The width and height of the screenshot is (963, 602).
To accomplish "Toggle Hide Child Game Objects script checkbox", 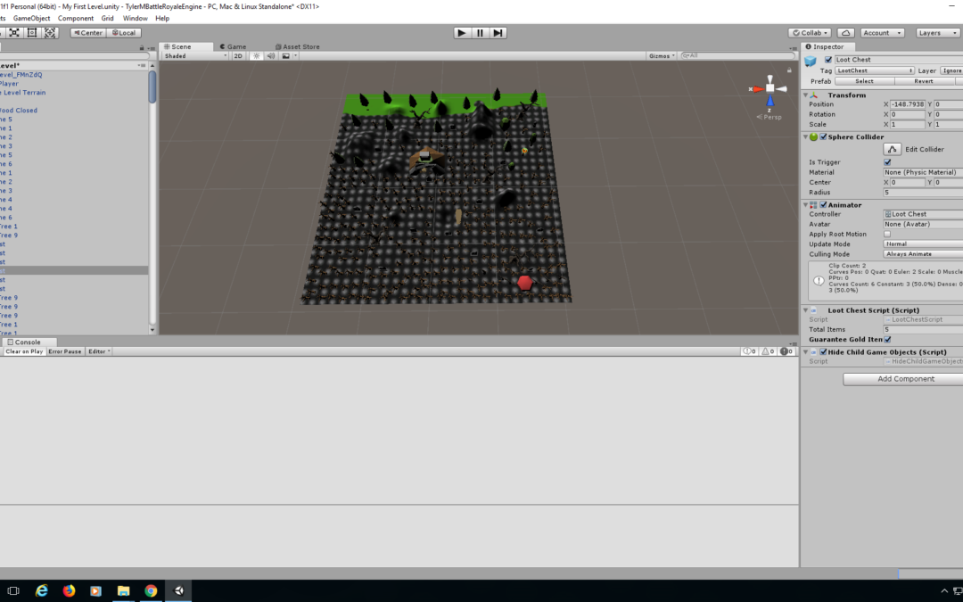I will [823, 352].
